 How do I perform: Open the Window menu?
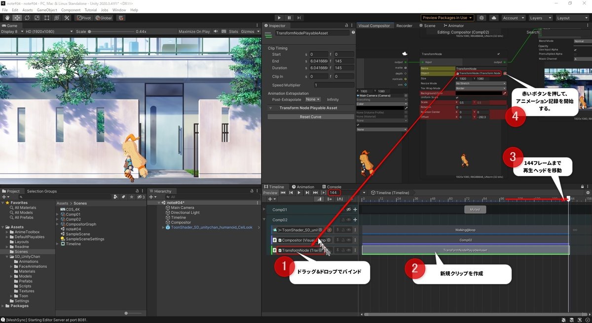coord(119,10)
